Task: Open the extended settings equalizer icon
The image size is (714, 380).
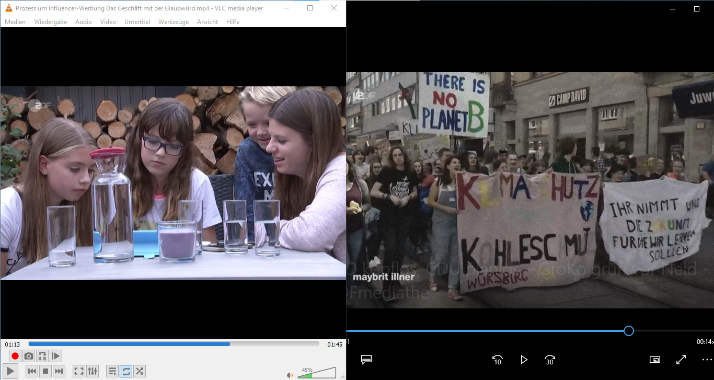Action: point(93,372)
